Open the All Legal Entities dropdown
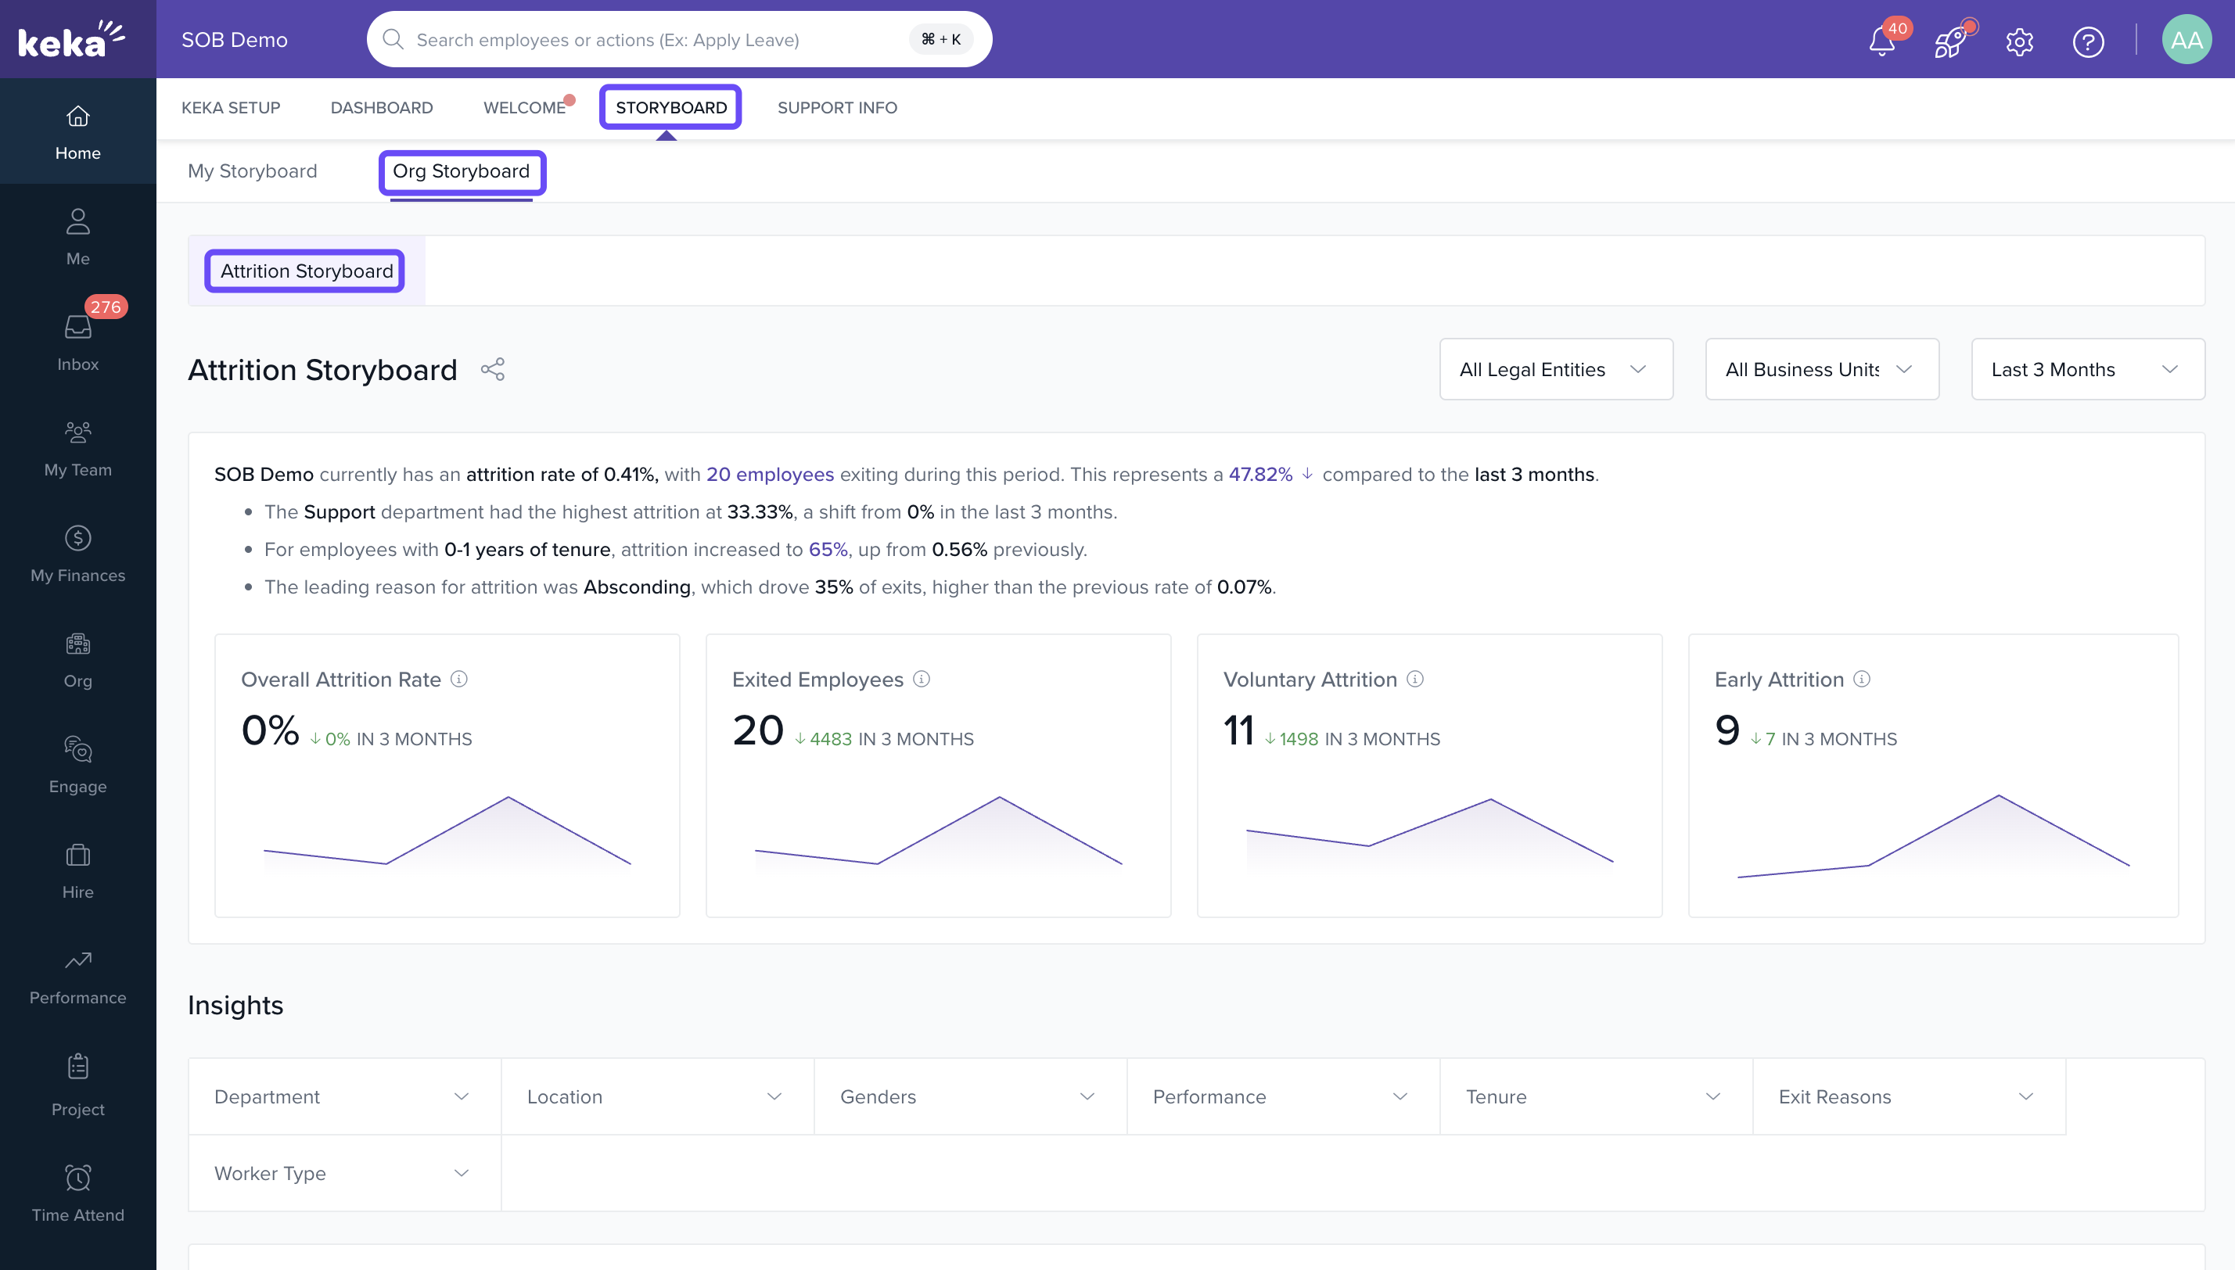The height and width of the screenshot is (1270, 2235). pyautogui.click(x=1555, y=369)
